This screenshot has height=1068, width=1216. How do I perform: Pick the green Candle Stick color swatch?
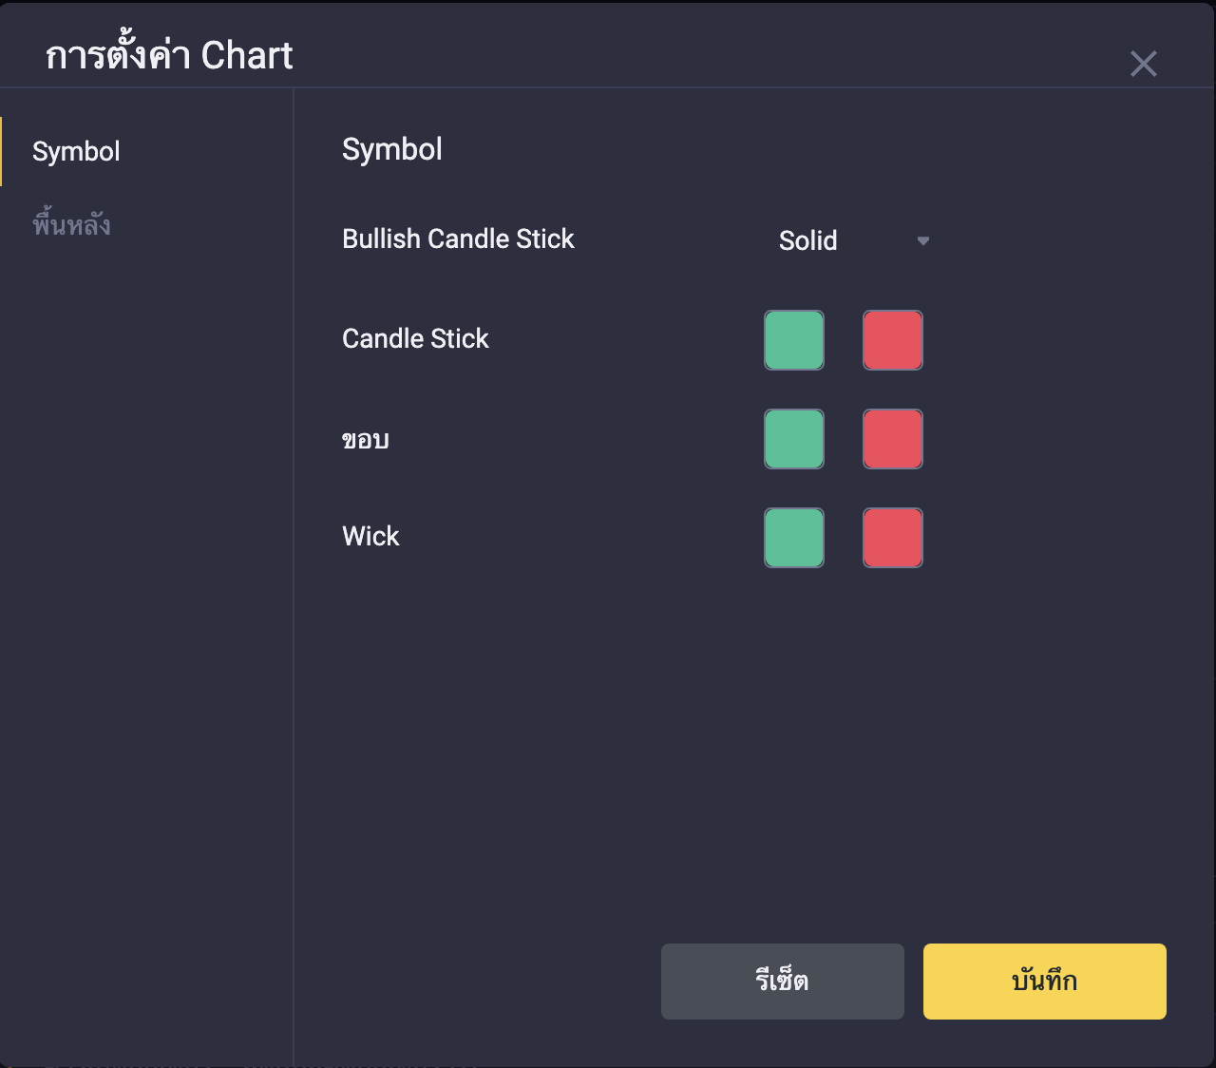[794, 340]
